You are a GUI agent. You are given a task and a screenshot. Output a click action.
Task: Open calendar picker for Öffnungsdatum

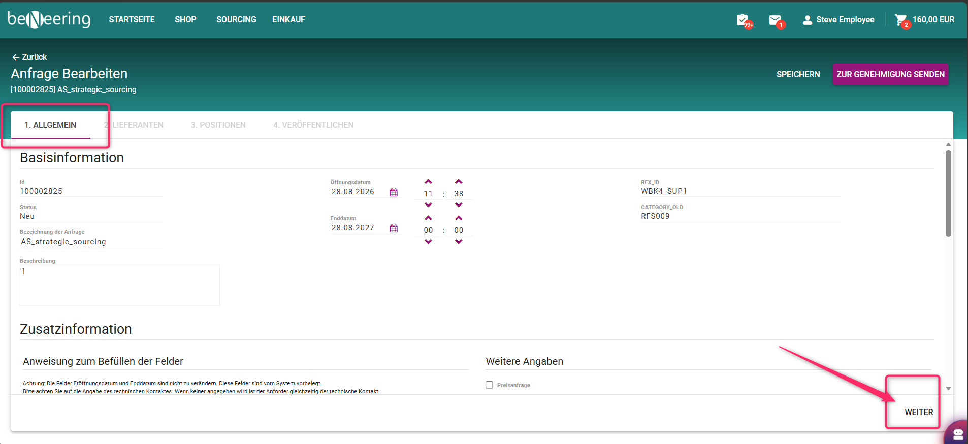[394, 192]
